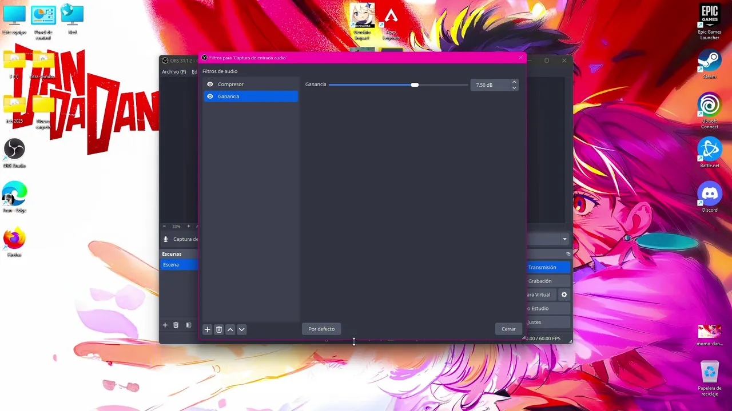Screen dimensions: 732x411
Task: Move selected filter up
Action: coord(230,329)
